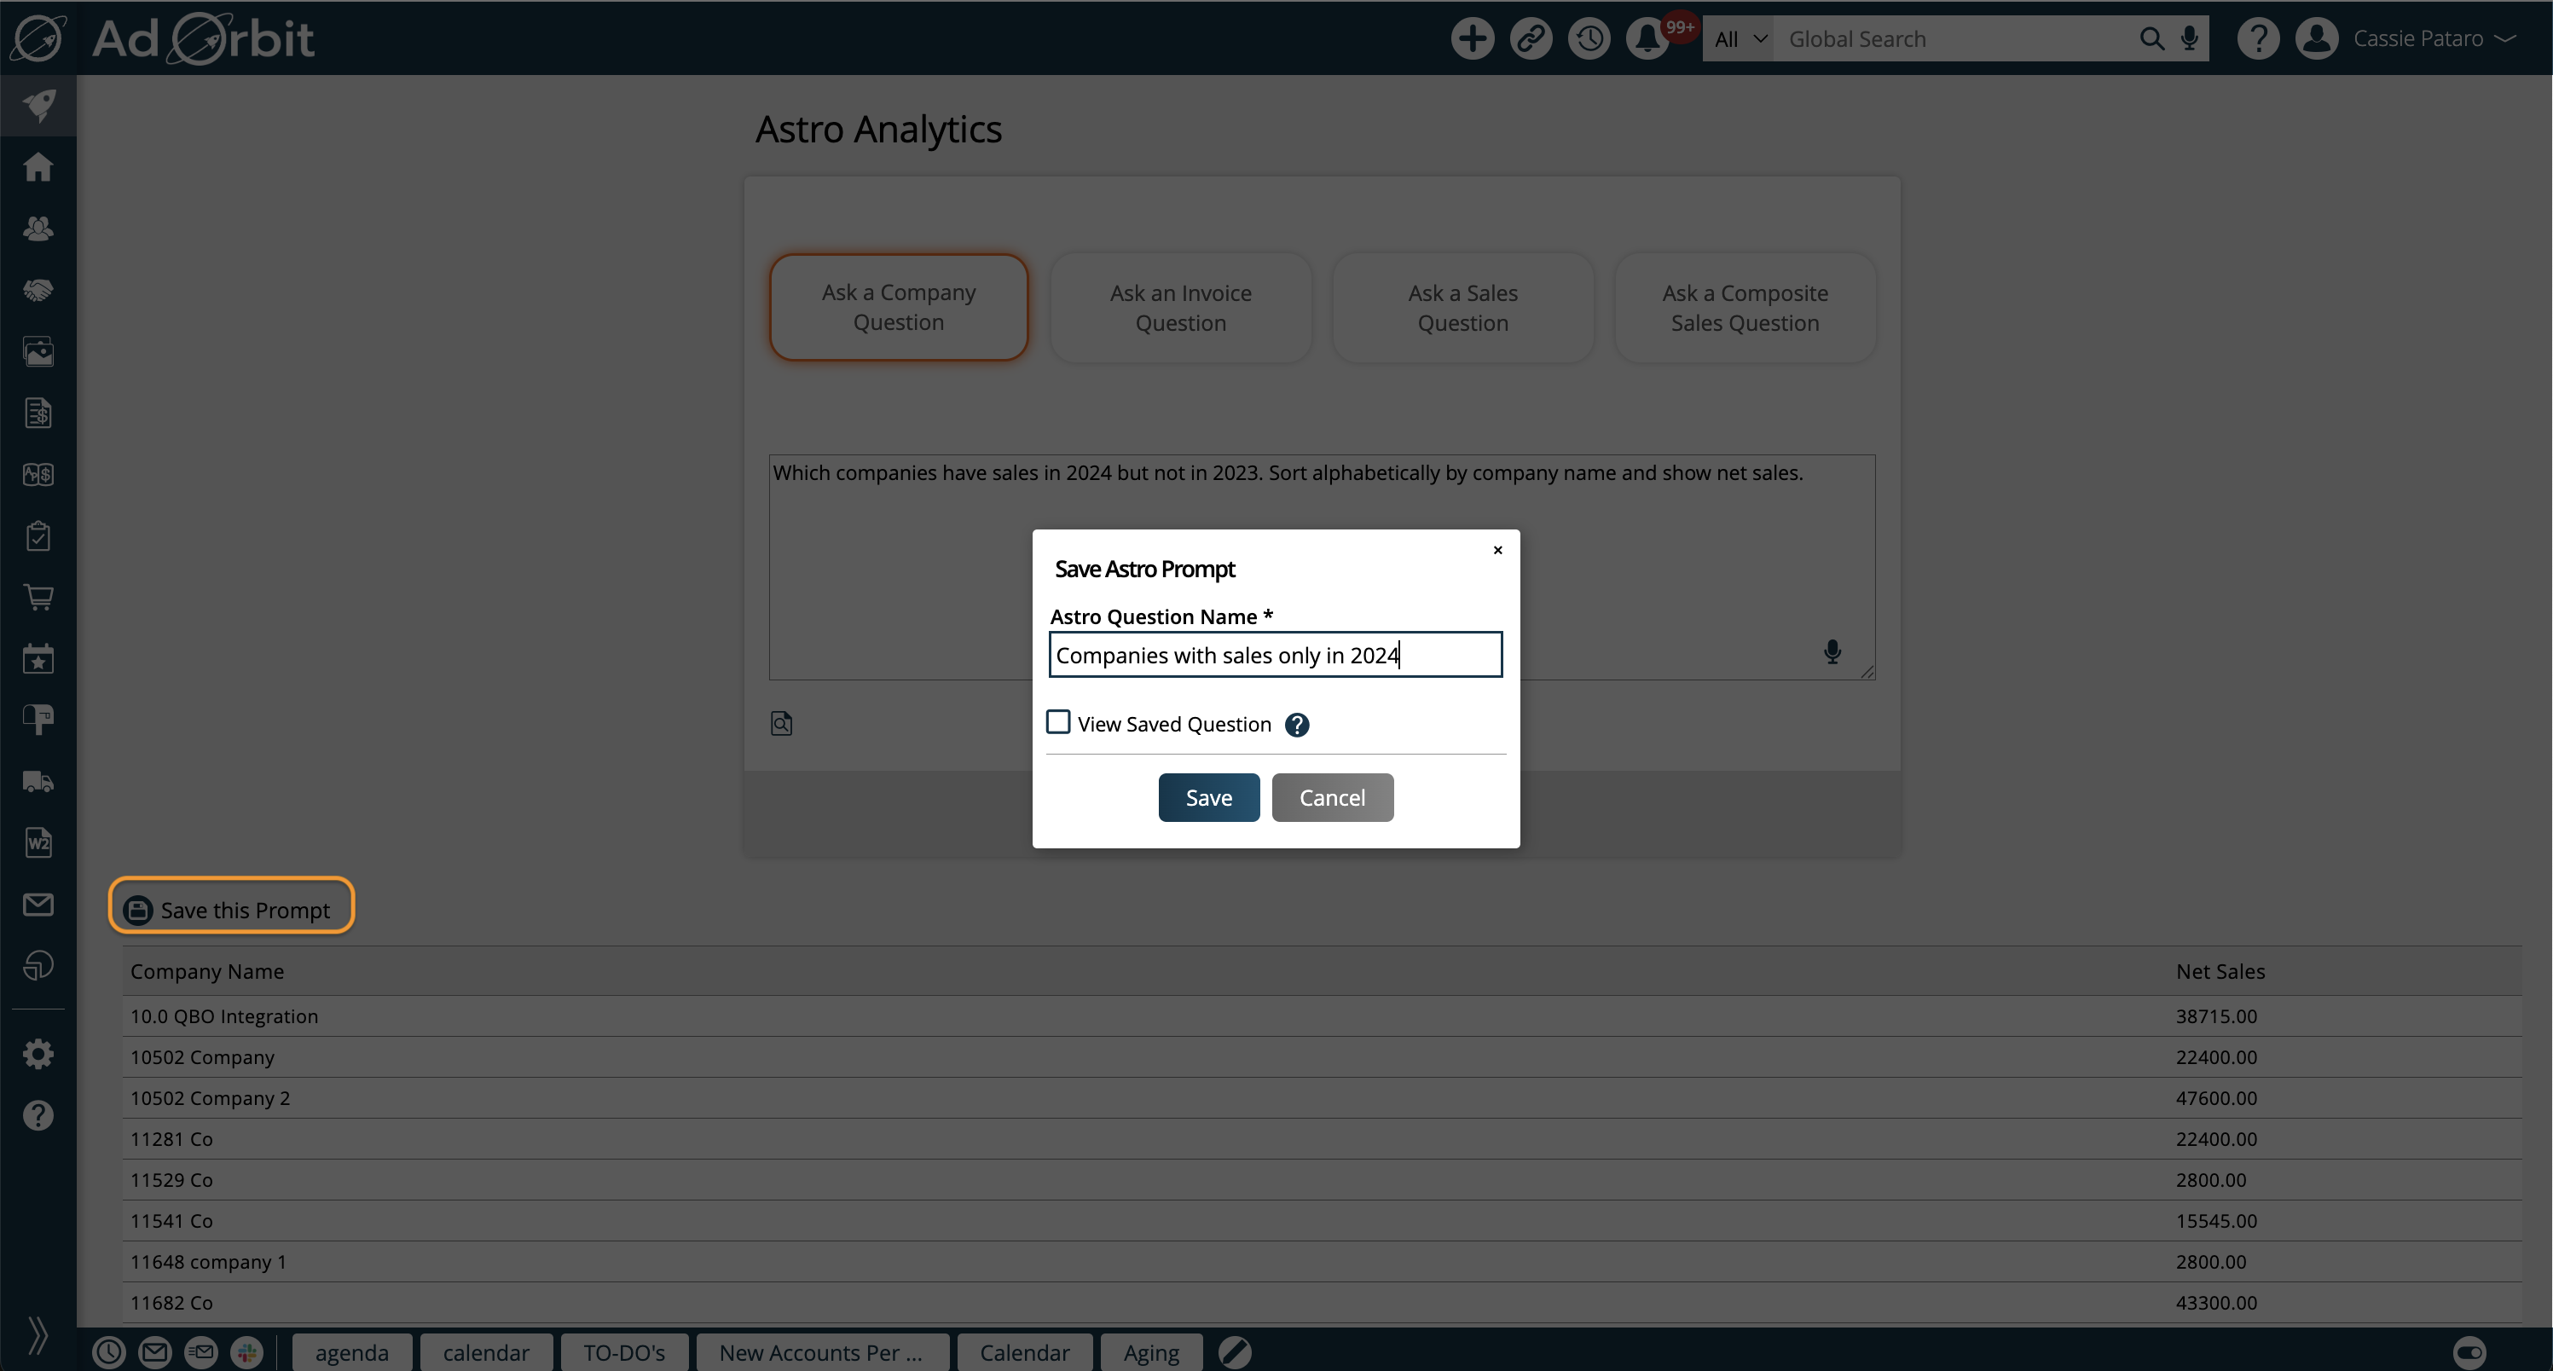Go to Home via sidebar house icon
This screenshot has width=2553, height=1371.
click(38, 166)
